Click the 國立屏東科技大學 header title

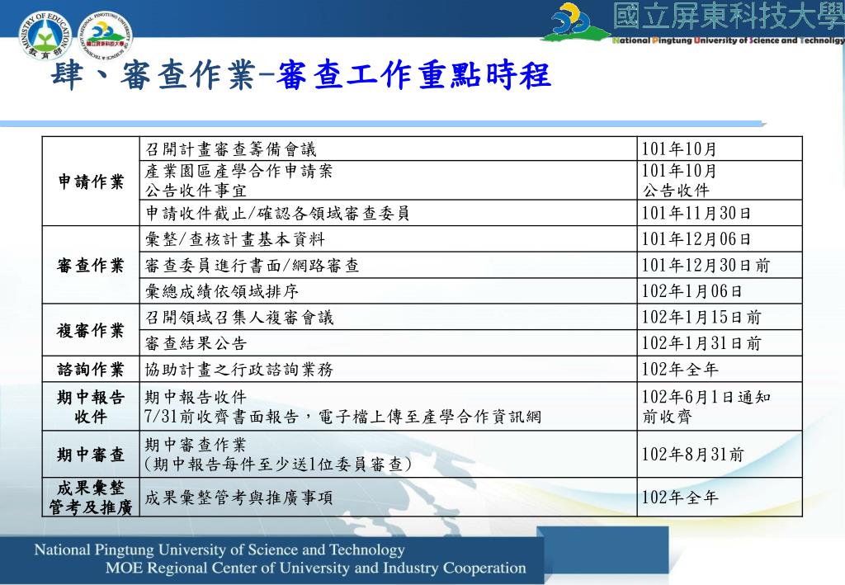729,17
